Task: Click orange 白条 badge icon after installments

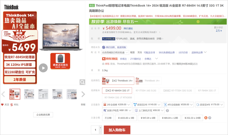Action: 206,118
